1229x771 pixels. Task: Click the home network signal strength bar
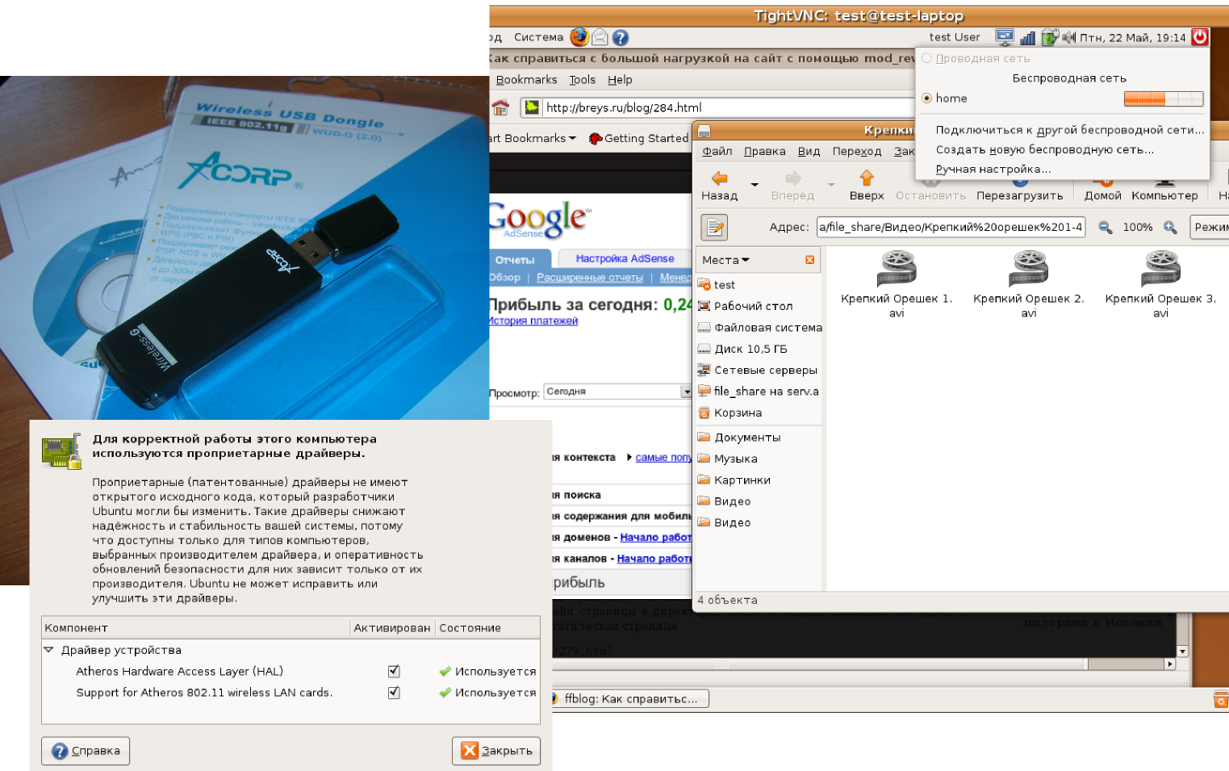[1163, 98]
